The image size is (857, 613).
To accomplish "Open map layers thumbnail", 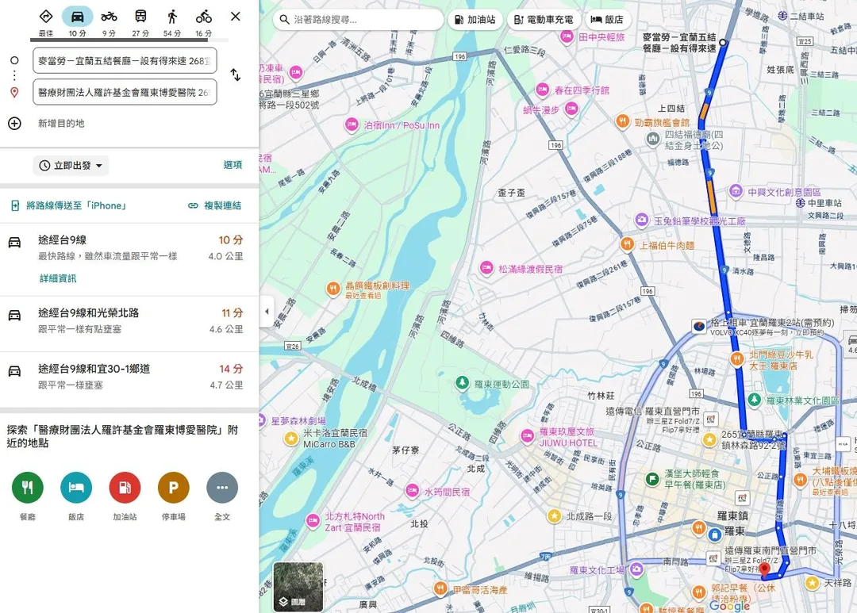I will point(298,587).
